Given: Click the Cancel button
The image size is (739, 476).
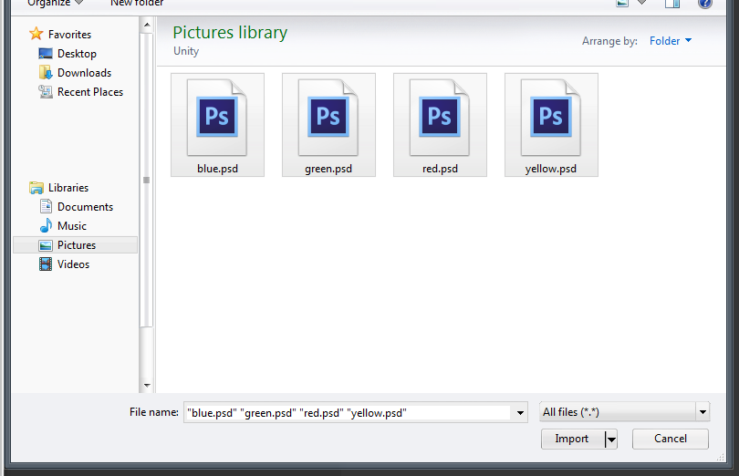Looking at the screenshot, I should click(671, 439).
